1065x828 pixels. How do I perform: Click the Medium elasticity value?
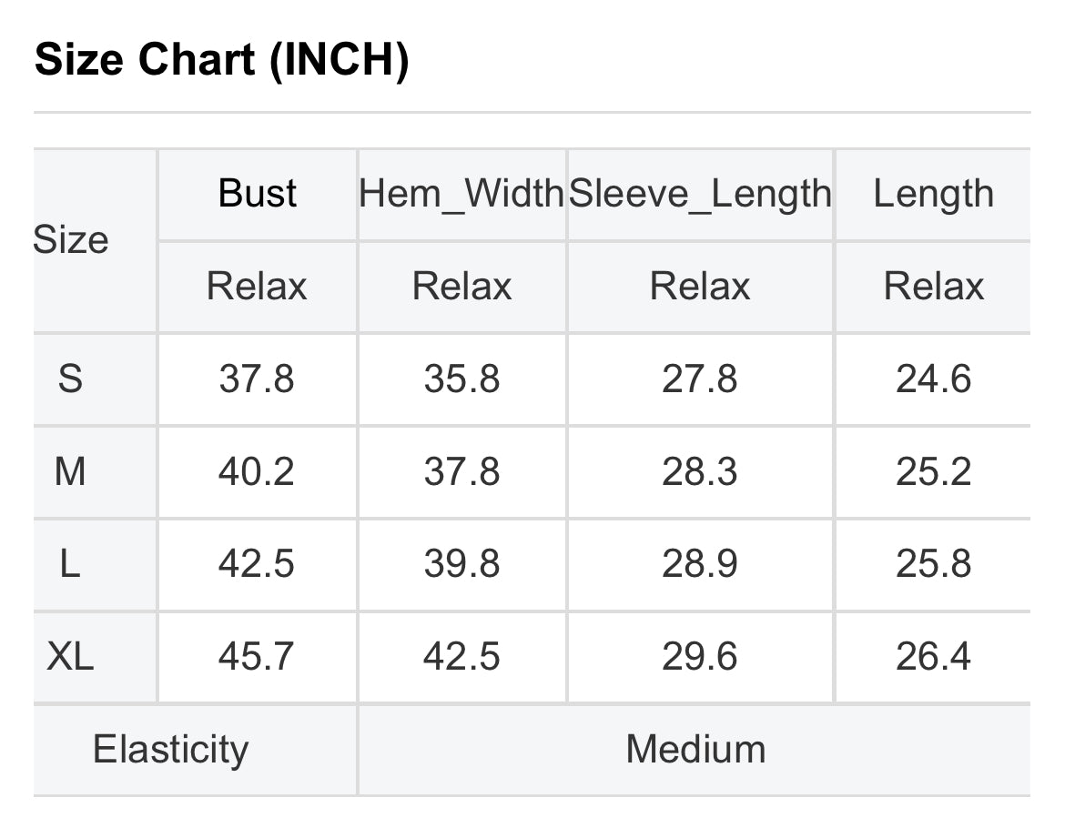(695, 749)
